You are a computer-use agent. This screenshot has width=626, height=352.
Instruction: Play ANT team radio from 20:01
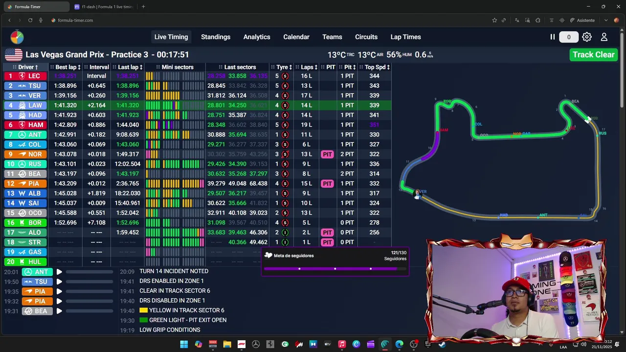pyautogui.click(x=59, y=272)
